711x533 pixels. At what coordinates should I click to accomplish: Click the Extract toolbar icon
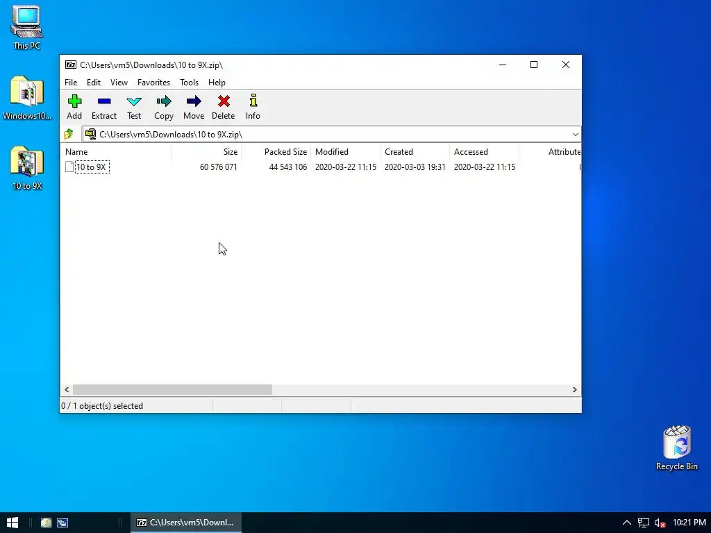click(x=104, y=101)
